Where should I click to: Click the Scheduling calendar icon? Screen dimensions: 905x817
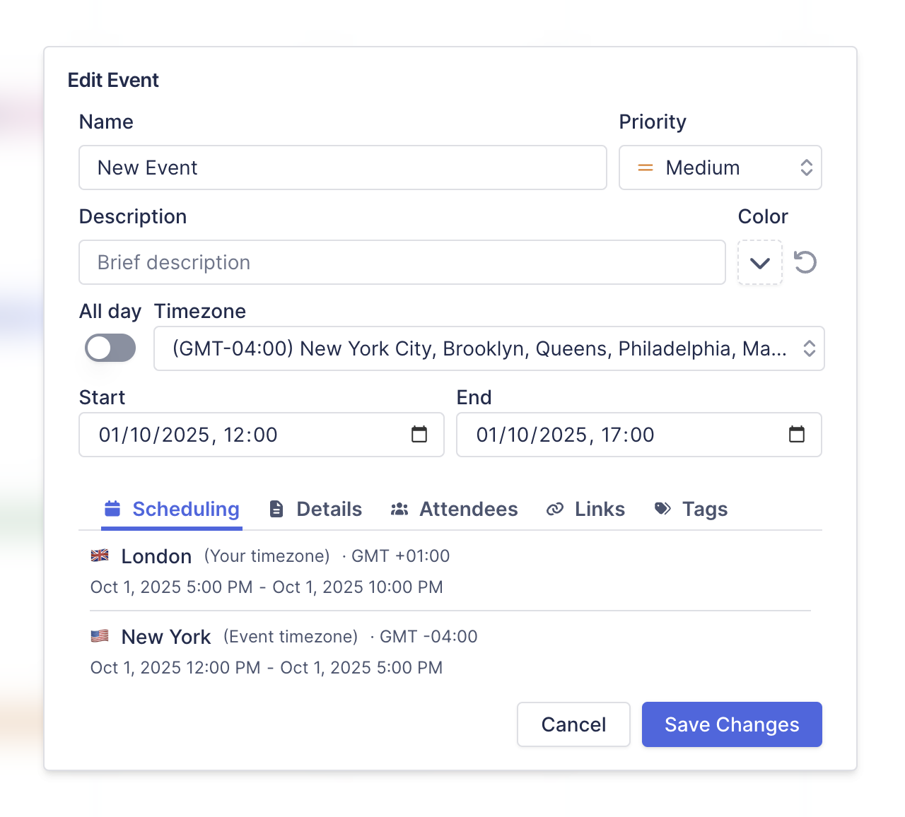pos(112,509)
